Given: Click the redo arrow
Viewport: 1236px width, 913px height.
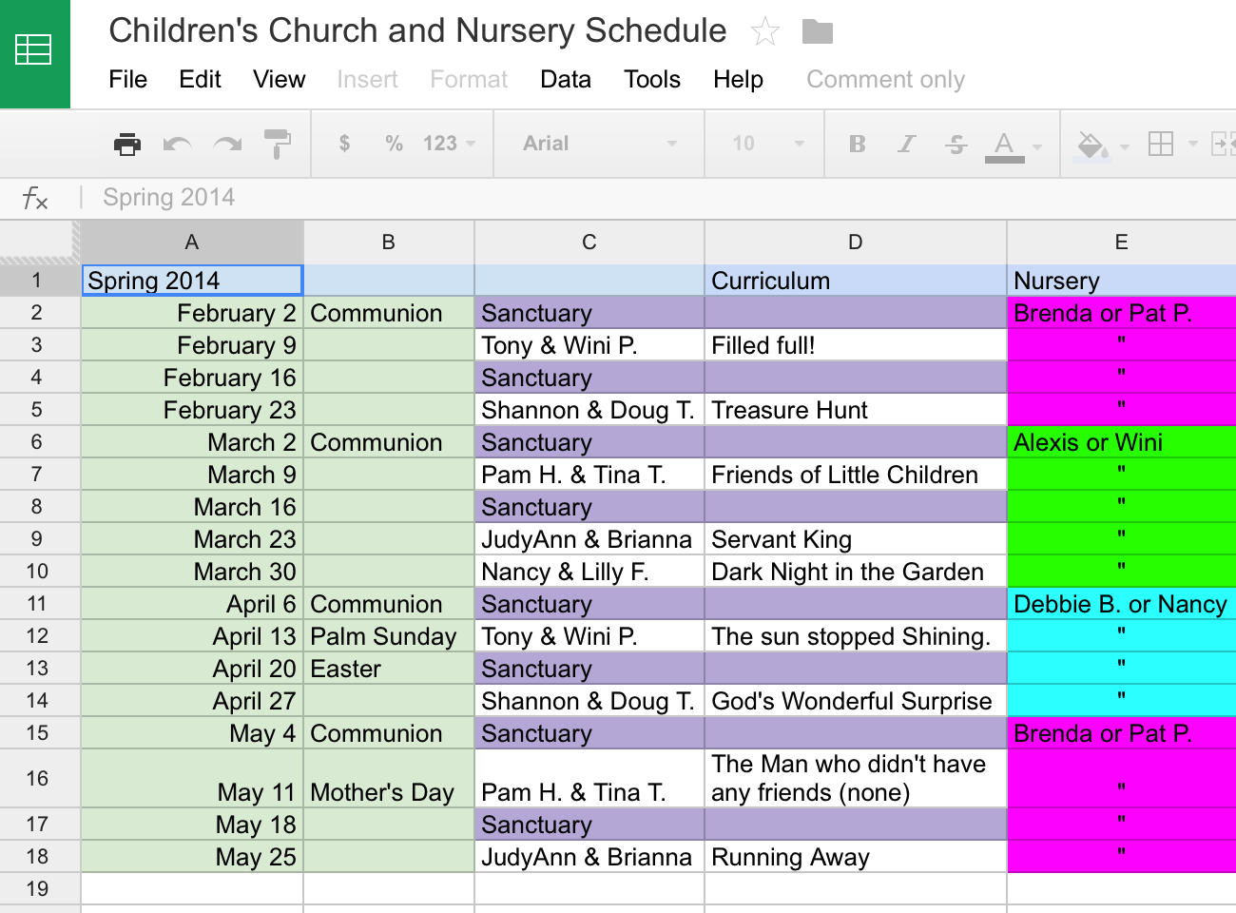Looking at the screenshot, I should click(x=227, y=144).
